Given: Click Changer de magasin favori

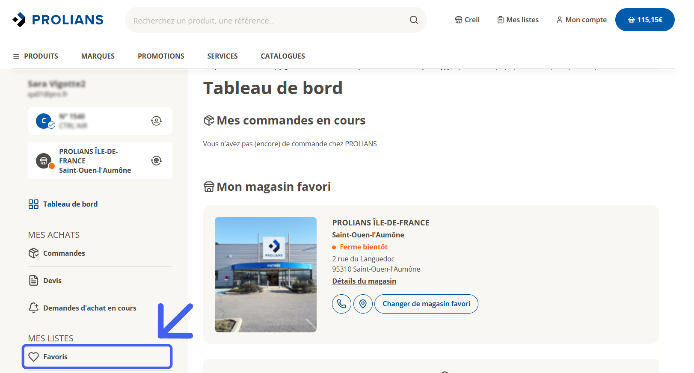Looking at the screenshot, I should pos(426,304).
